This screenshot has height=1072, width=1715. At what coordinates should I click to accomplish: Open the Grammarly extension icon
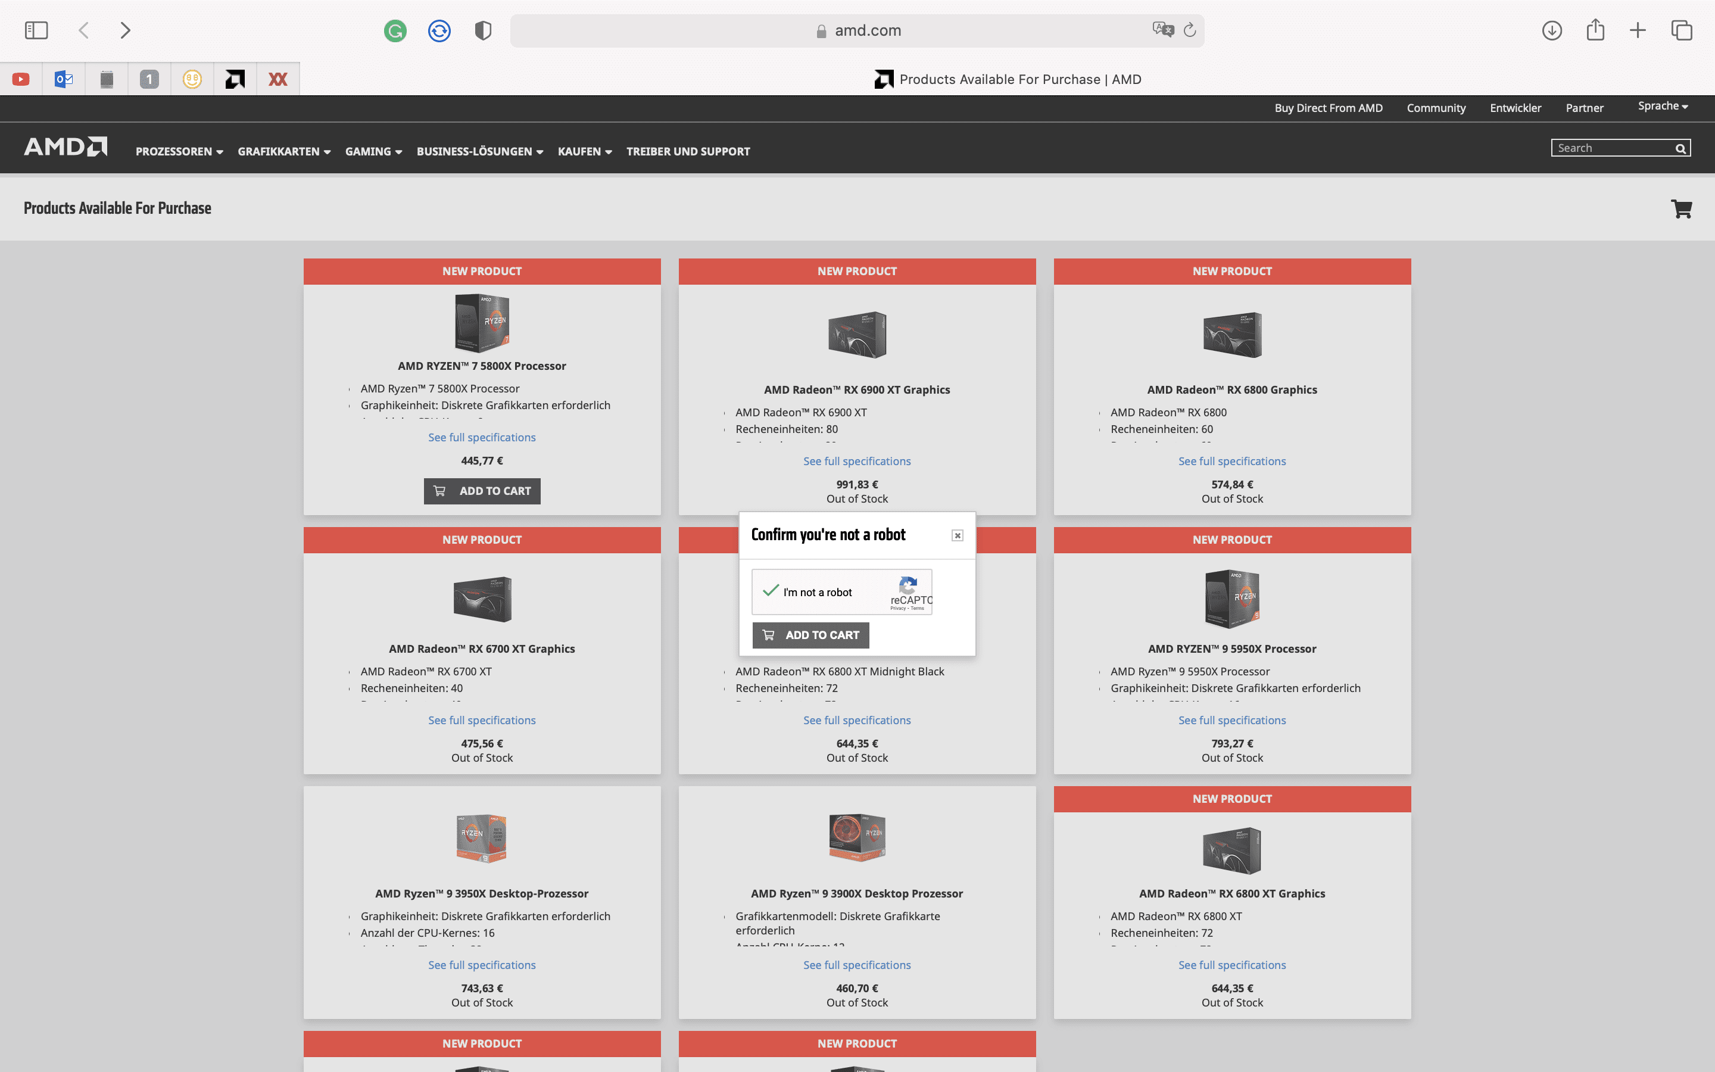[x=395, y=30]
